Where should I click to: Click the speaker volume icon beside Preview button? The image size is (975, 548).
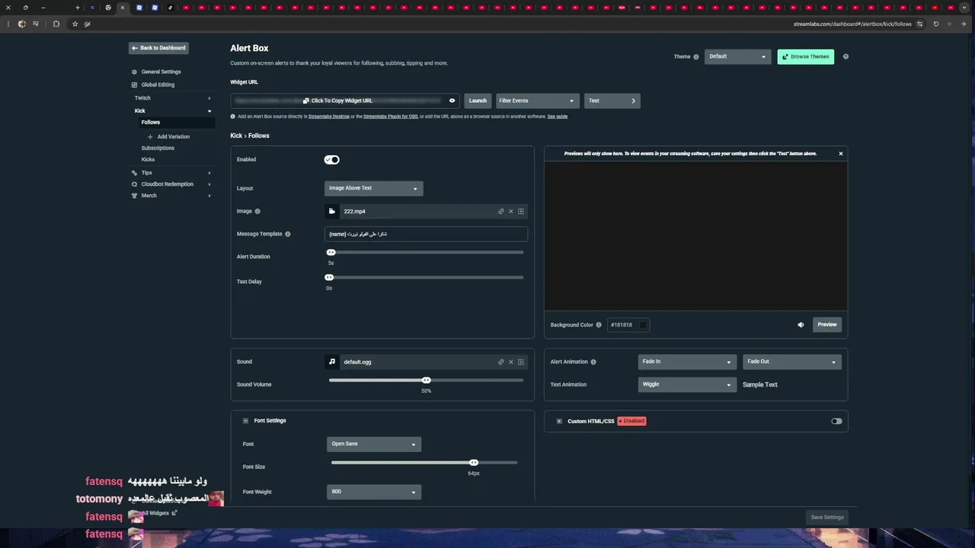pos(801,325)
